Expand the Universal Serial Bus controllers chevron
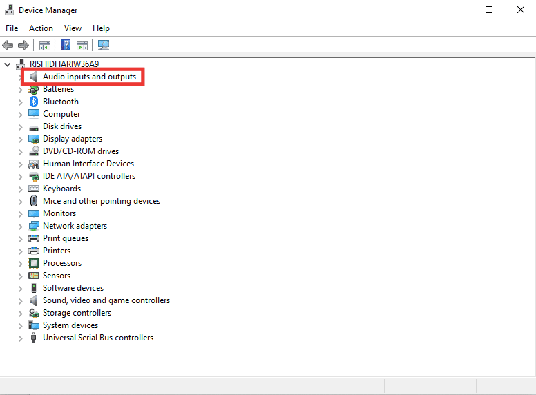Viewport: 536px width, 395px height. coord(20,338)
